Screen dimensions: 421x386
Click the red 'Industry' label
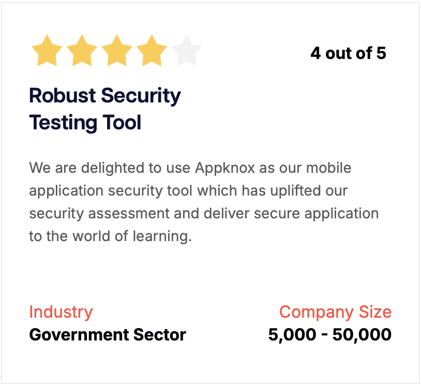pyautogui.click(x=61, y=312)
